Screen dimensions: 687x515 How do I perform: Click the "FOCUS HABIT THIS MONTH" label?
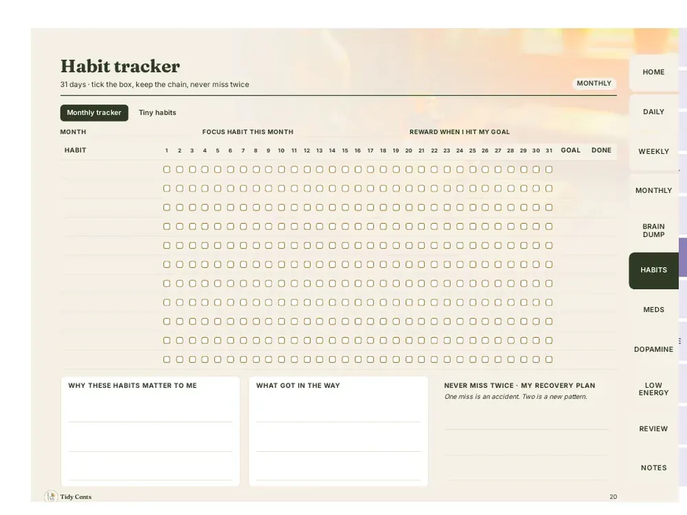coord(248,132)
